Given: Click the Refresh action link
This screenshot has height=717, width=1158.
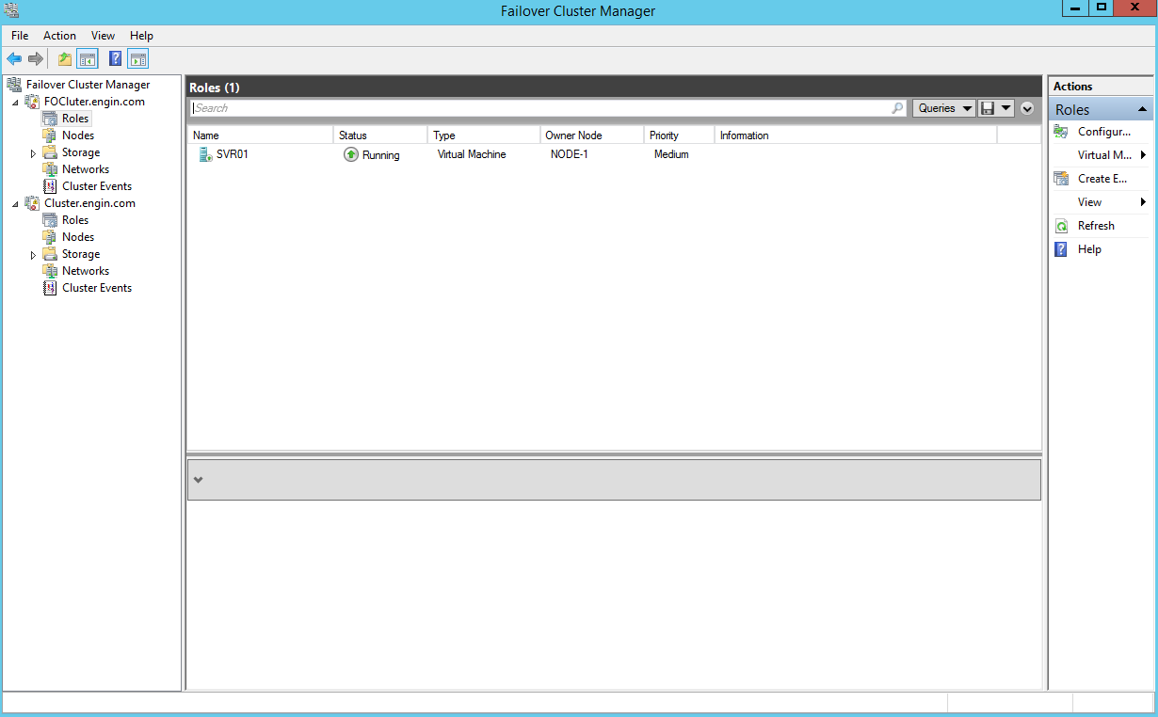Looking at the screenshot, I should pos(1096,226).
